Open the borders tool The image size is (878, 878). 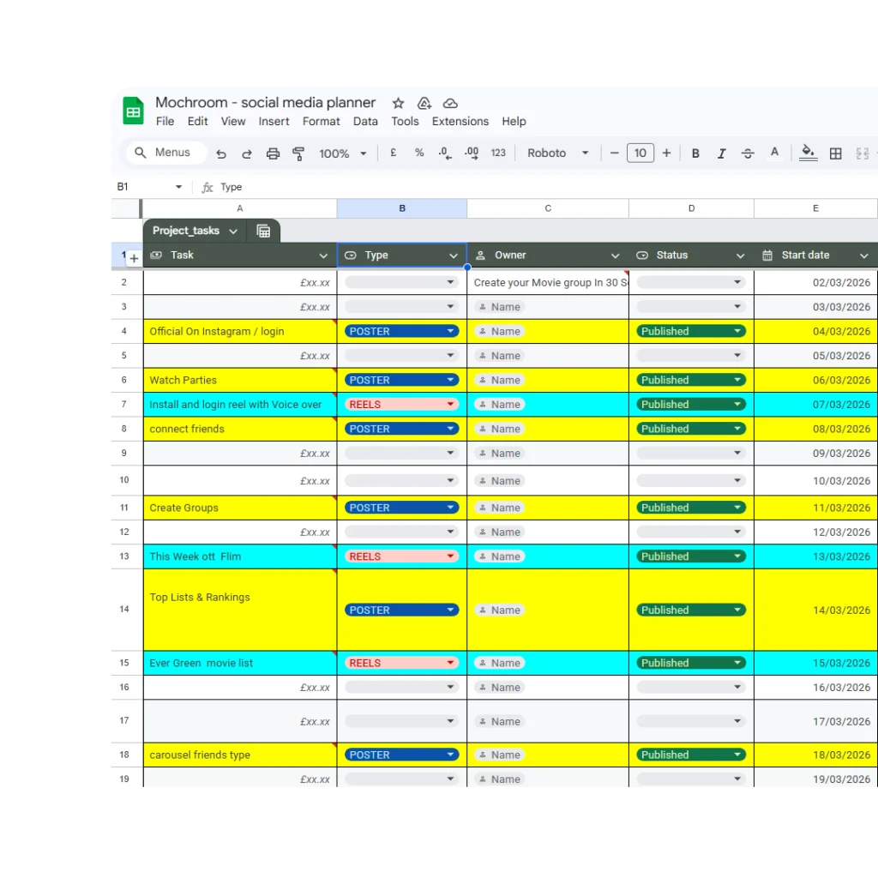pyautogui.click(x=836, y=153)
